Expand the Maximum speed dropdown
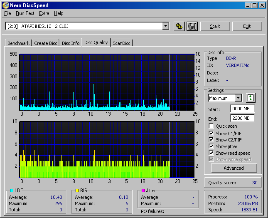Screen dimensions: 268x218 238,98
